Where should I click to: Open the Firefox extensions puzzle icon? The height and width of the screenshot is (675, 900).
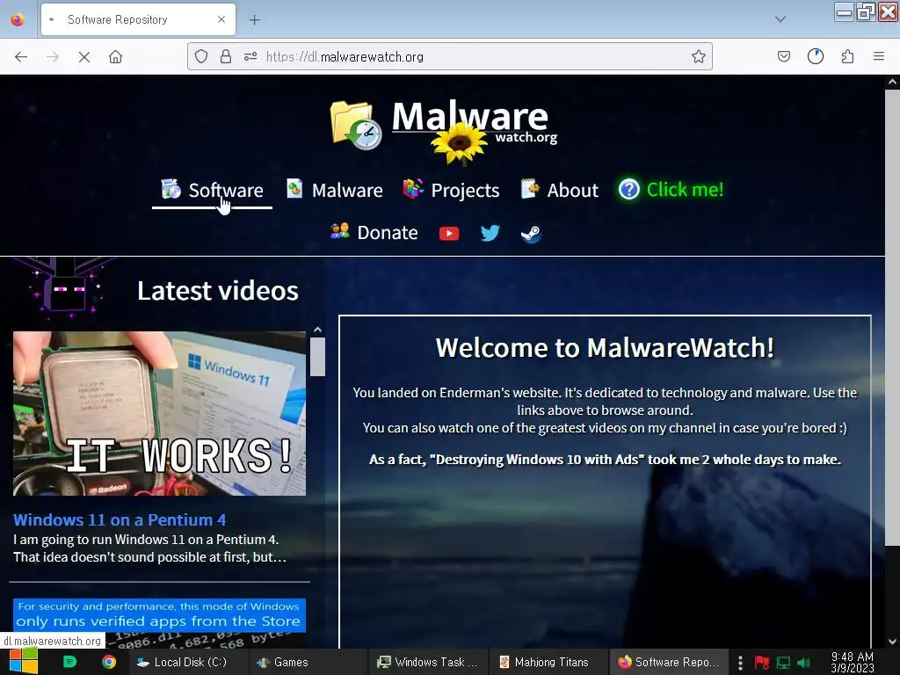coord(847,56)
